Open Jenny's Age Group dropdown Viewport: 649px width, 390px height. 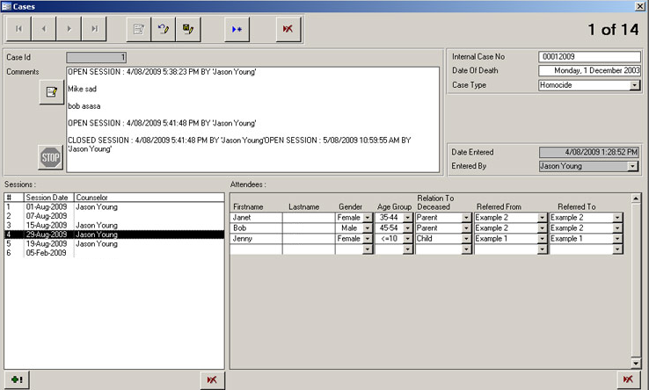[x=408, y=239]
